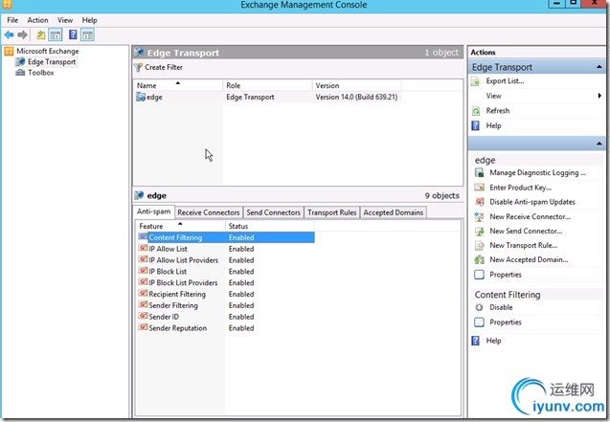Click the New Receive Connector icon
Screen dimensions: 610x422
click(x=479, y=217)
